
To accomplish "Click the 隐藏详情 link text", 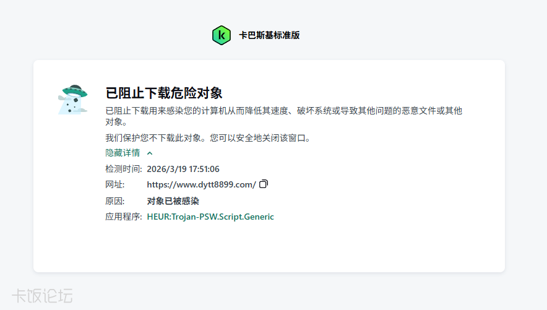I will (123, 153).
